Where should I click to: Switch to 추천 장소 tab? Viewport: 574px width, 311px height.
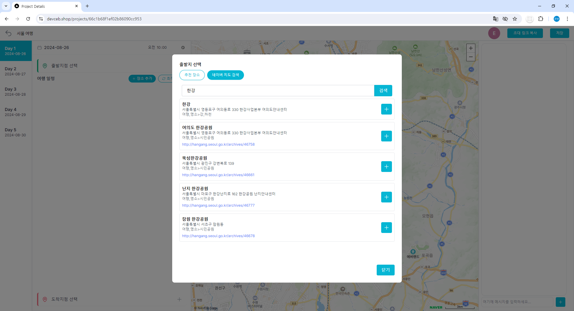[192, 75]
